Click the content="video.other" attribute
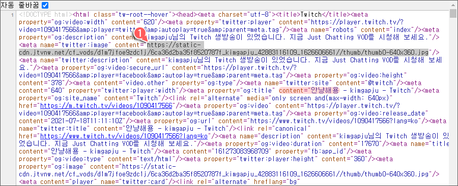Image resolution: width=458 pixels, height=186 pixels. click(x=131, y=83)
